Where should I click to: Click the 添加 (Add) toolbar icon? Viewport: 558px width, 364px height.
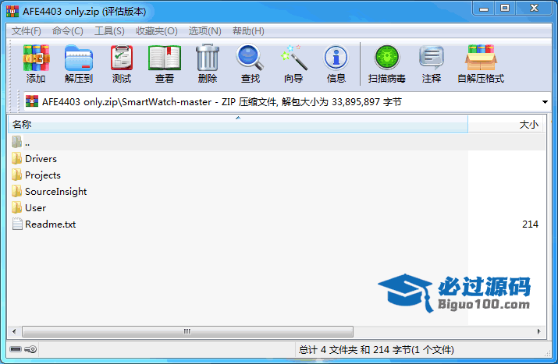(x=36, y=58)
